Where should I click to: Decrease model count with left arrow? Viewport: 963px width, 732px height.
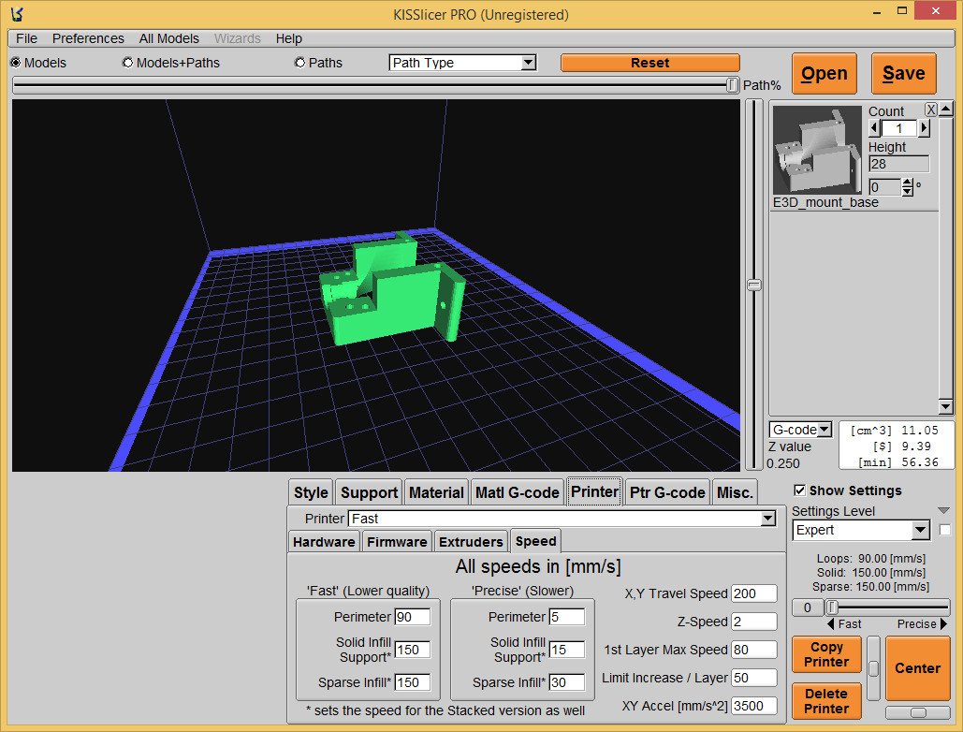click(875, 128)
